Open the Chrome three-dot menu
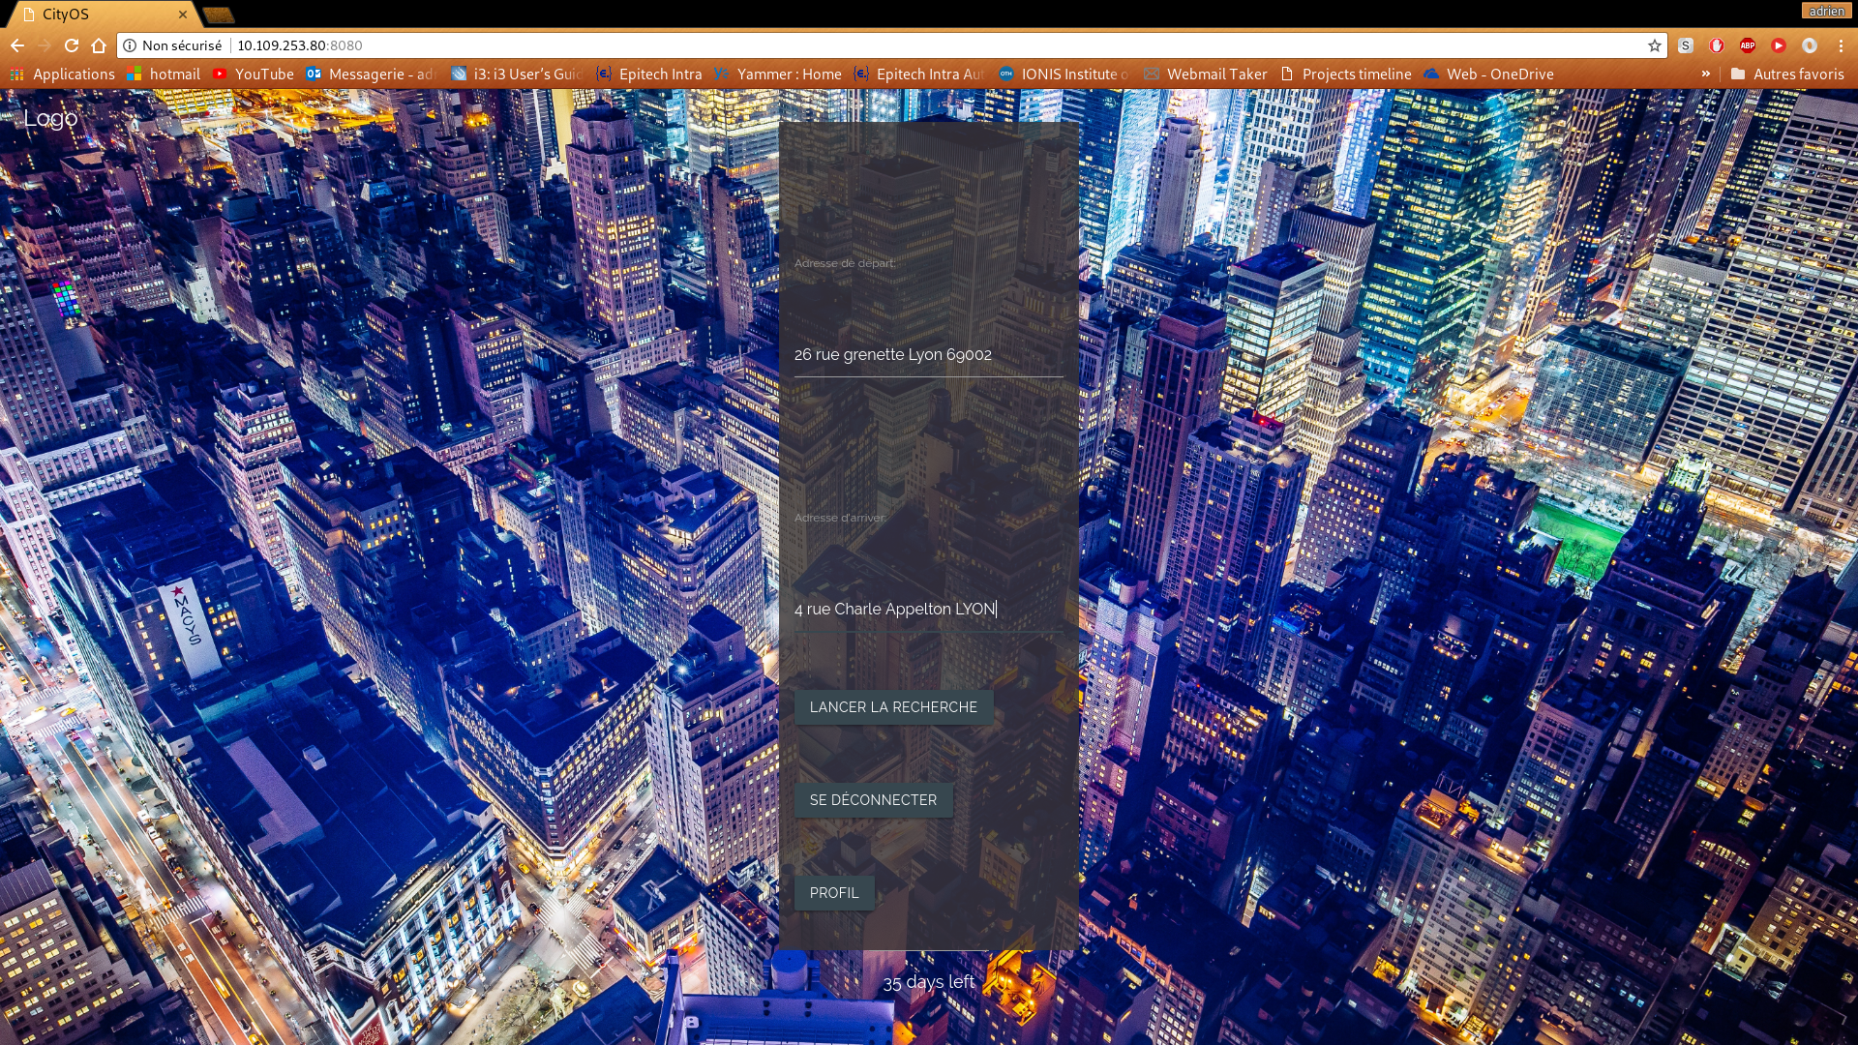 click(1841, 45)
